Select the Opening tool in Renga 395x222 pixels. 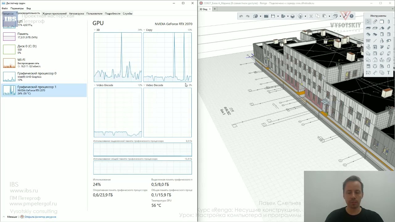click(375, 28)
